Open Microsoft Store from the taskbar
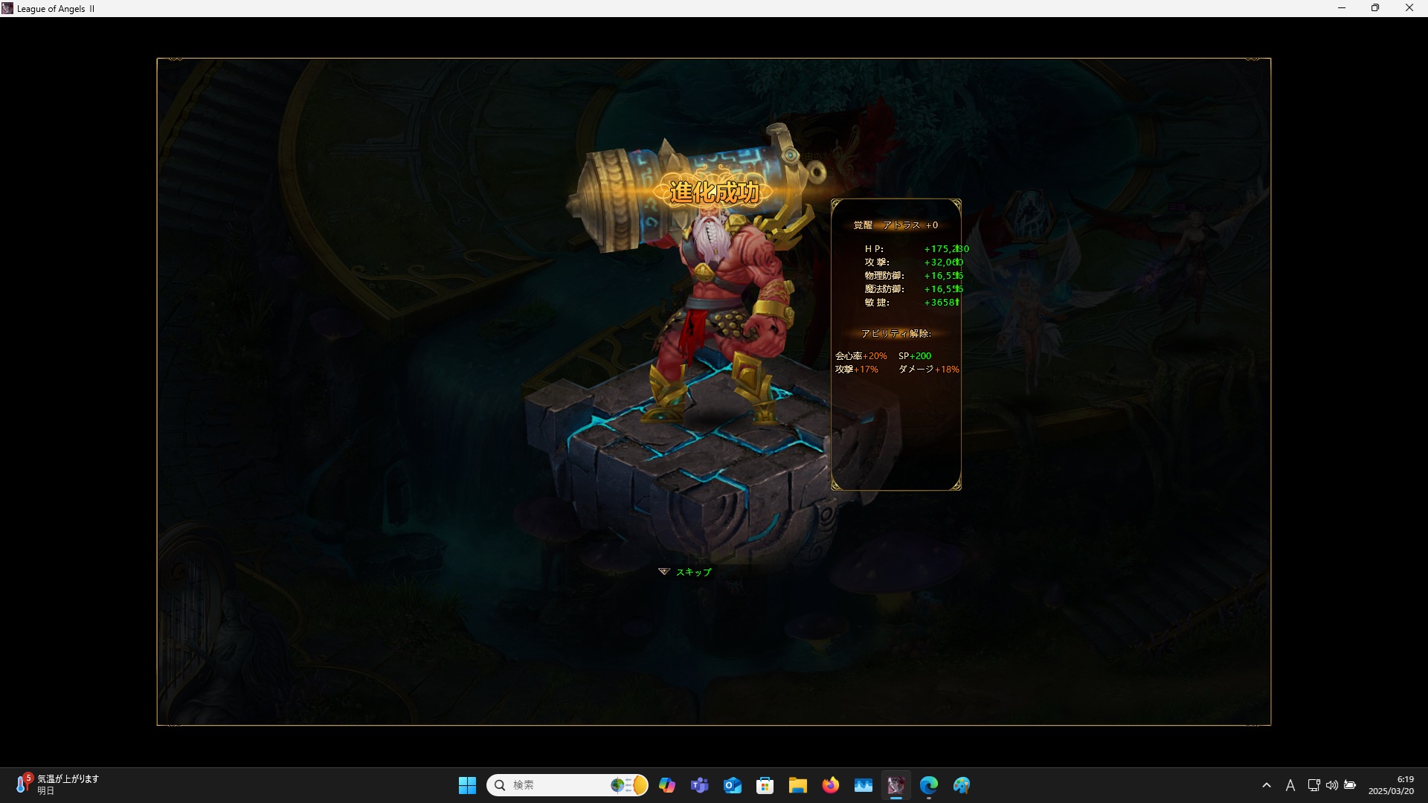Screen dimensions: 1428x803 coord(765,785)
